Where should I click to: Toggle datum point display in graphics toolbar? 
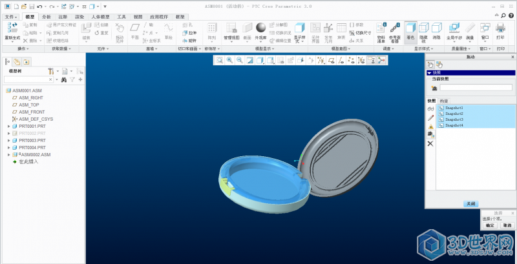click(x=352, y=60)
